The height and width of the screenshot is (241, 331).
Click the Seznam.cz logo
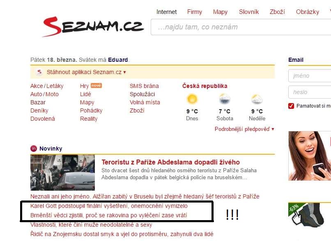(93, 27)
